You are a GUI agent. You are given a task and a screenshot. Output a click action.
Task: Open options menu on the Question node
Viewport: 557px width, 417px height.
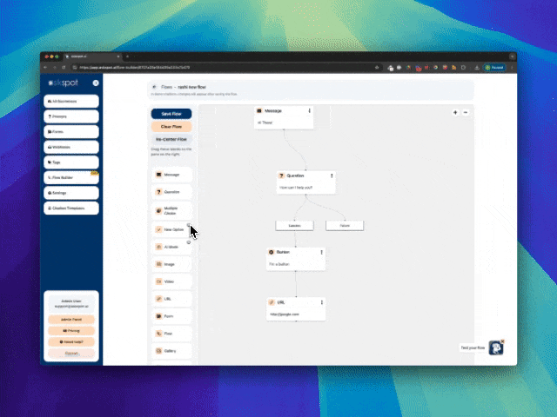(x=332, y=175)
